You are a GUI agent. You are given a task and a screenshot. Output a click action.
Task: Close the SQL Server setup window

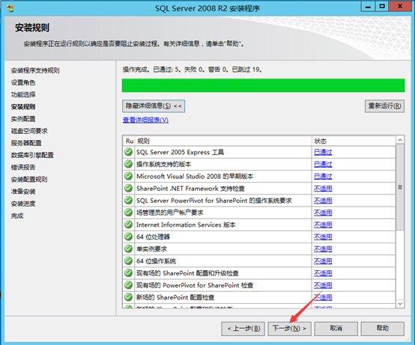click(400, 7)
